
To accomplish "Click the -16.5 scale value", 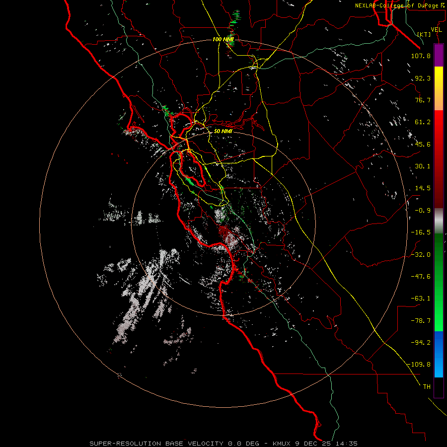I will (x=421, y=232).
